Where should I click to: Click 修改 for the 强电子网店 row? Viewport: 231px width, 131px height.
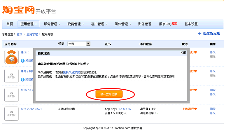(213, 71)
